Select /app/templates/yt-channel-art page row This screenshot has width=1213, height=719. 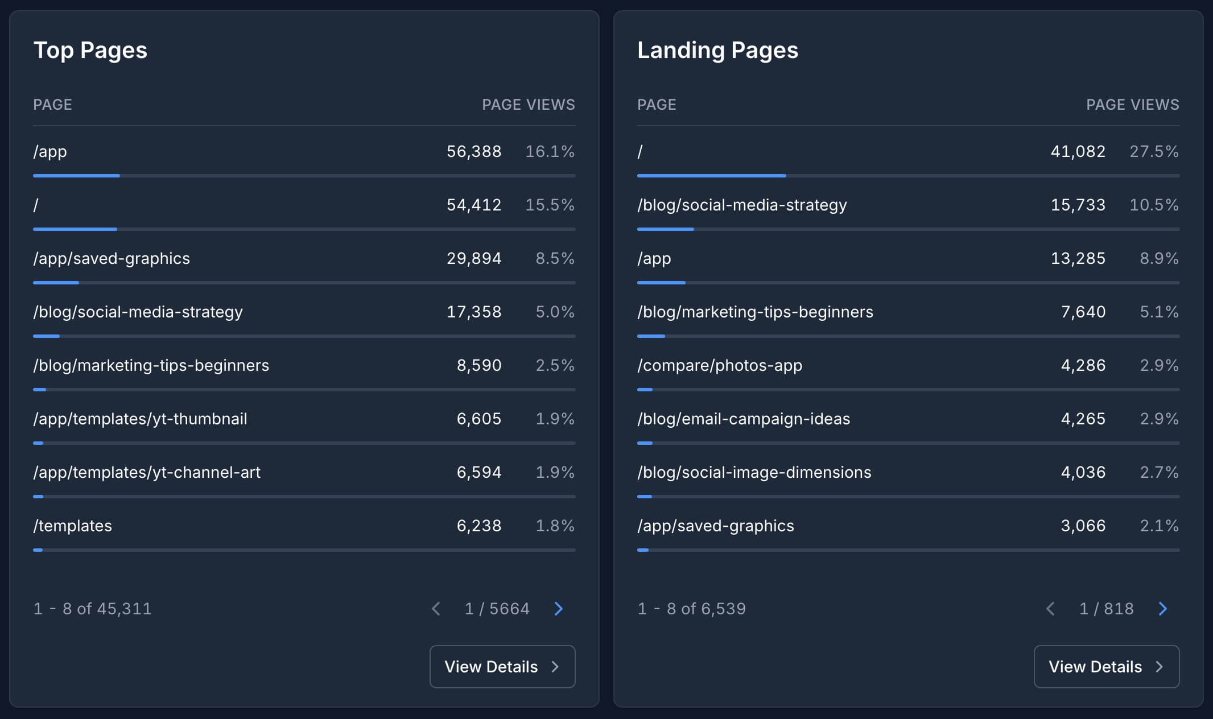point(147,472)
